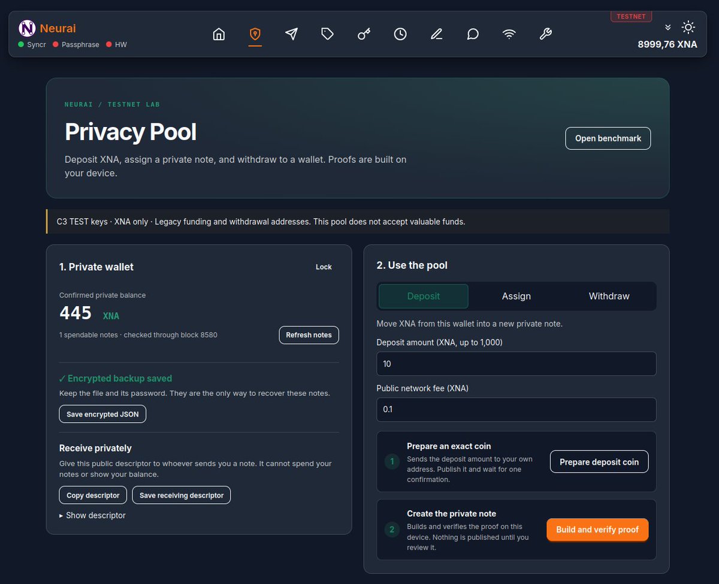719x584 pixels.
Task: Open the chat bubble message icon
Action: point(473,34)
